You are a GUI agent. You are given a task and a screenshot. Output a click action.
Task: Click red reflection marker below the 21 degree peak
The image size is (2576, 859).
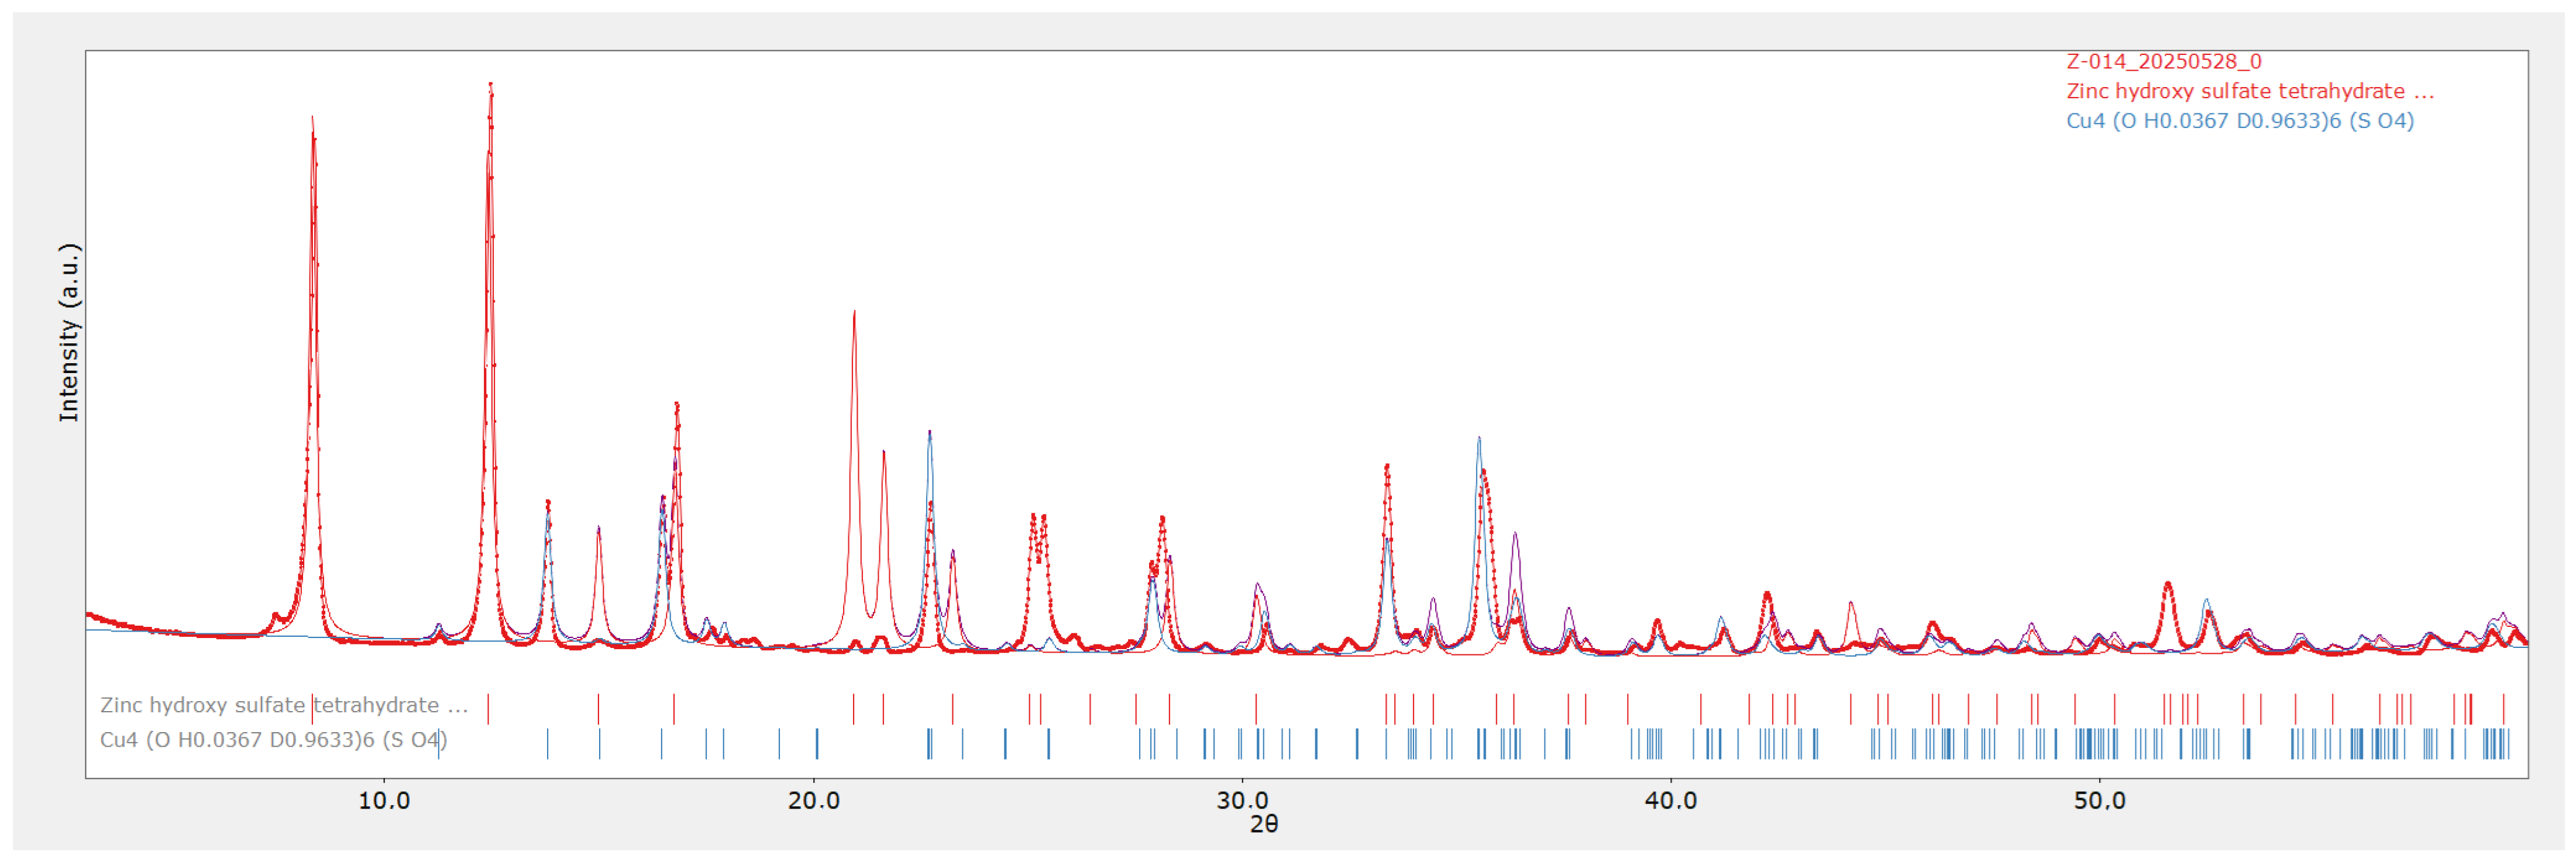[853, 709]
